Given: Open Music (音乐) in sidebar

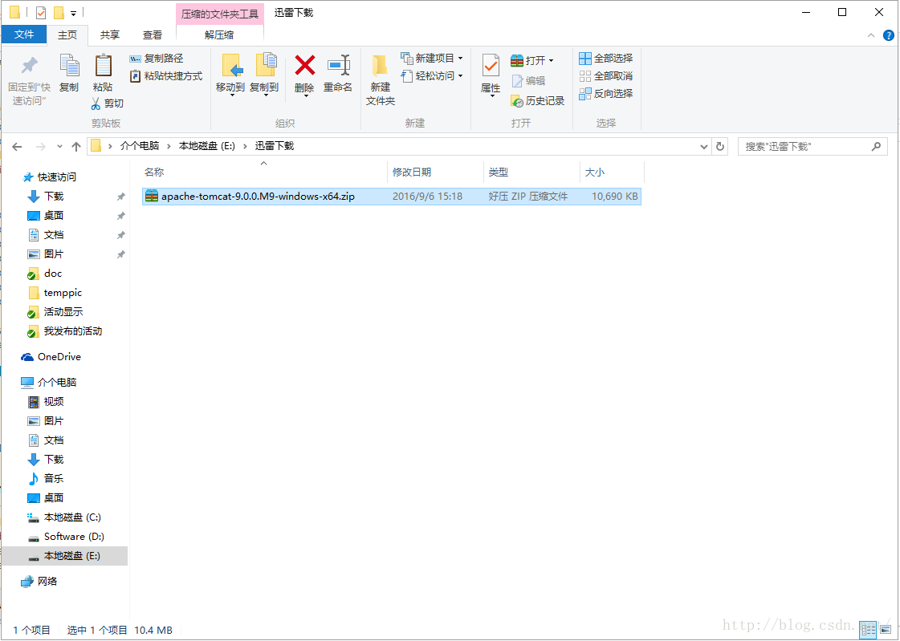Looking at the screenshot, I should click(46, 479).
